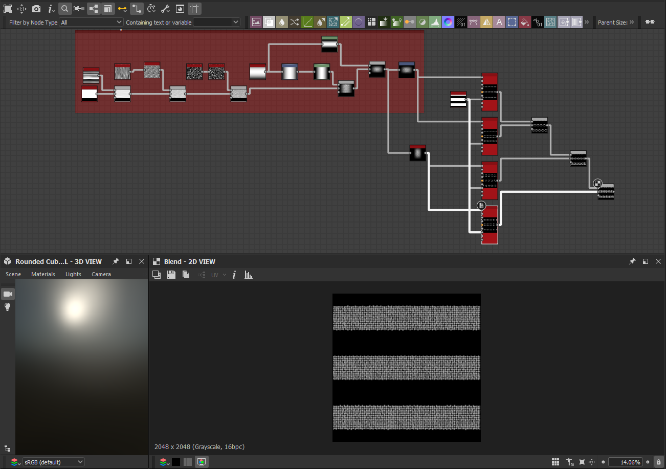Open the Filter by Node Type dropdown
666x469 pixels.
pos(91,23)
